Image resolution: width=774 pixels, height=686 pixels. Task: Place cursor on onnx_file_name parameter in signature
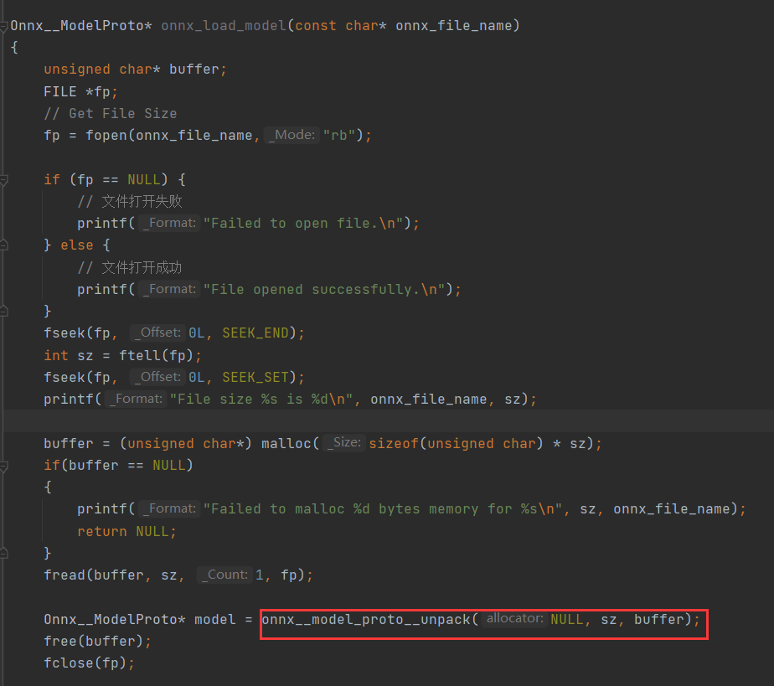(x=454, y=26)
